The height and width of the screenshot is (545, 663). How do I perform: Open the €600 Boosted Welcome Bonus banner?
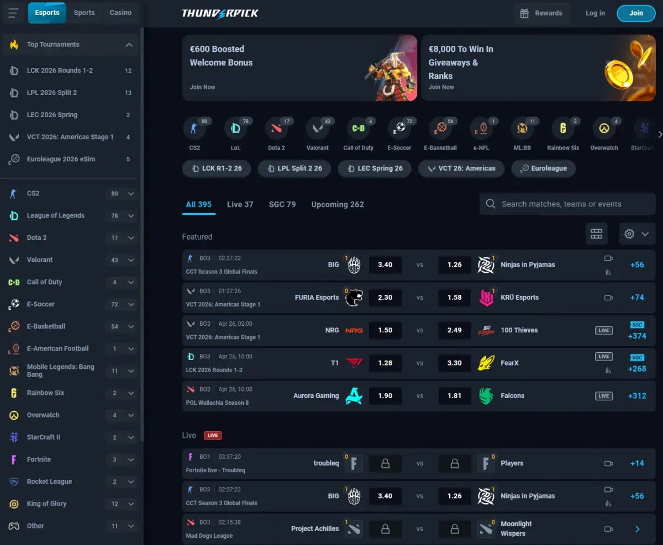click(300, 68)
